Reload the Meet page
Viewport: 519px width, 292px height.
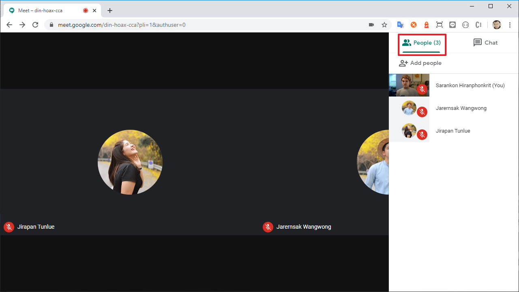pyautogui.click(x=35, y=25)
